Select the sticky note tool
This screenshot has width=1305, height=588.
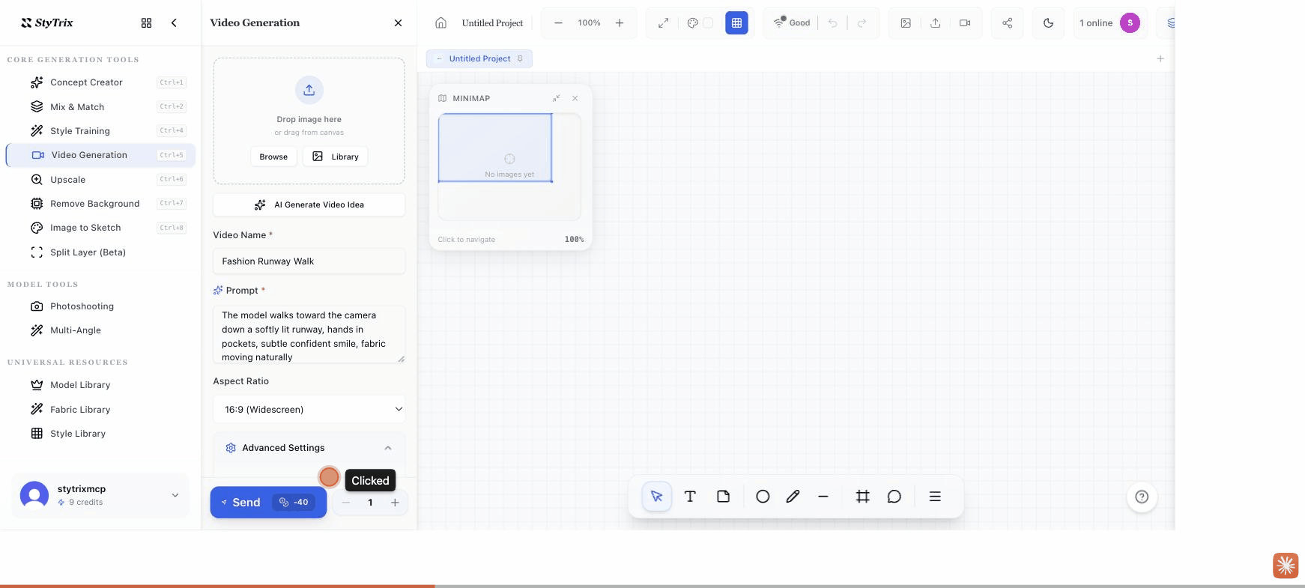pyautogui.click(x=723, y=497)
